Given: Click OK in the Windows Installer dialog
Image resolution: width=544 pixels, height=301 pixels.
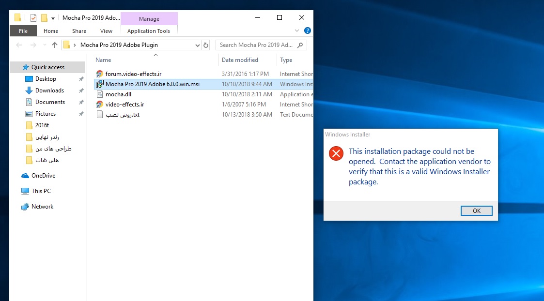Looking at the screenshot, I should tap(476, 211).
